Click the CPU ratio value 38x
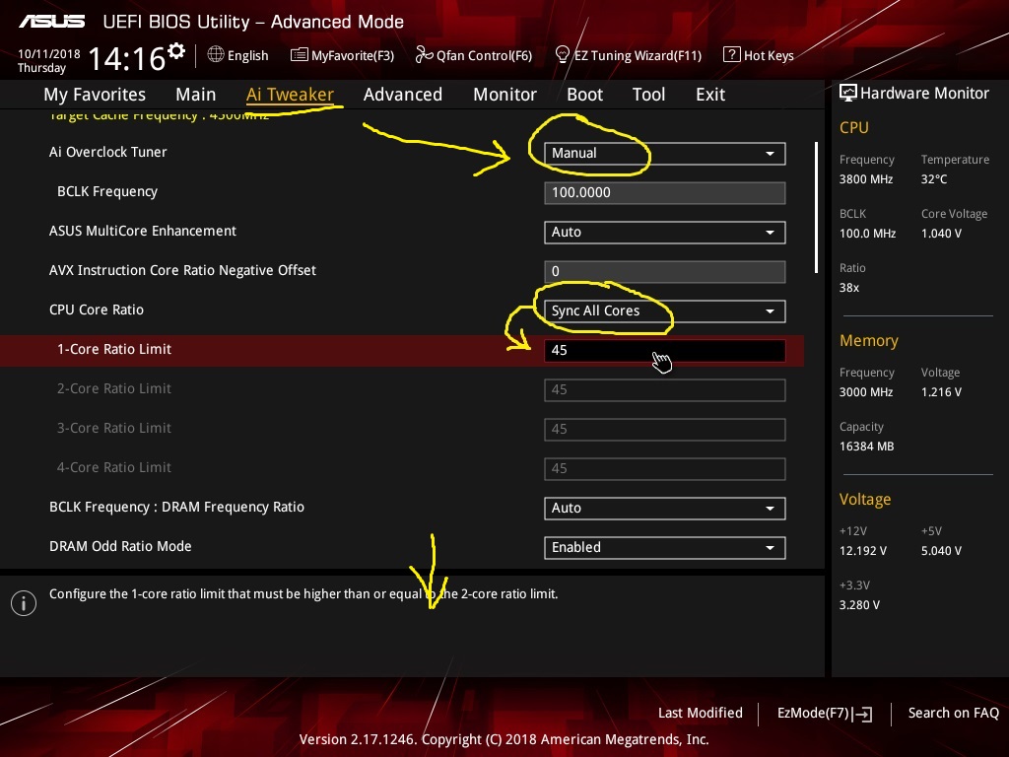Image resolution: width=1009 pixels, height=757 pixels. coord(849,288)
